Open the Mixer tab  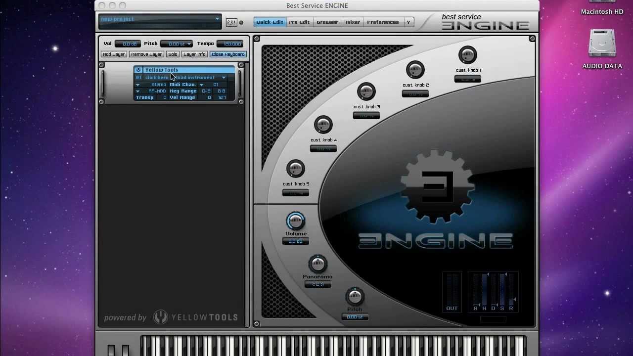(x=353, y=22)
